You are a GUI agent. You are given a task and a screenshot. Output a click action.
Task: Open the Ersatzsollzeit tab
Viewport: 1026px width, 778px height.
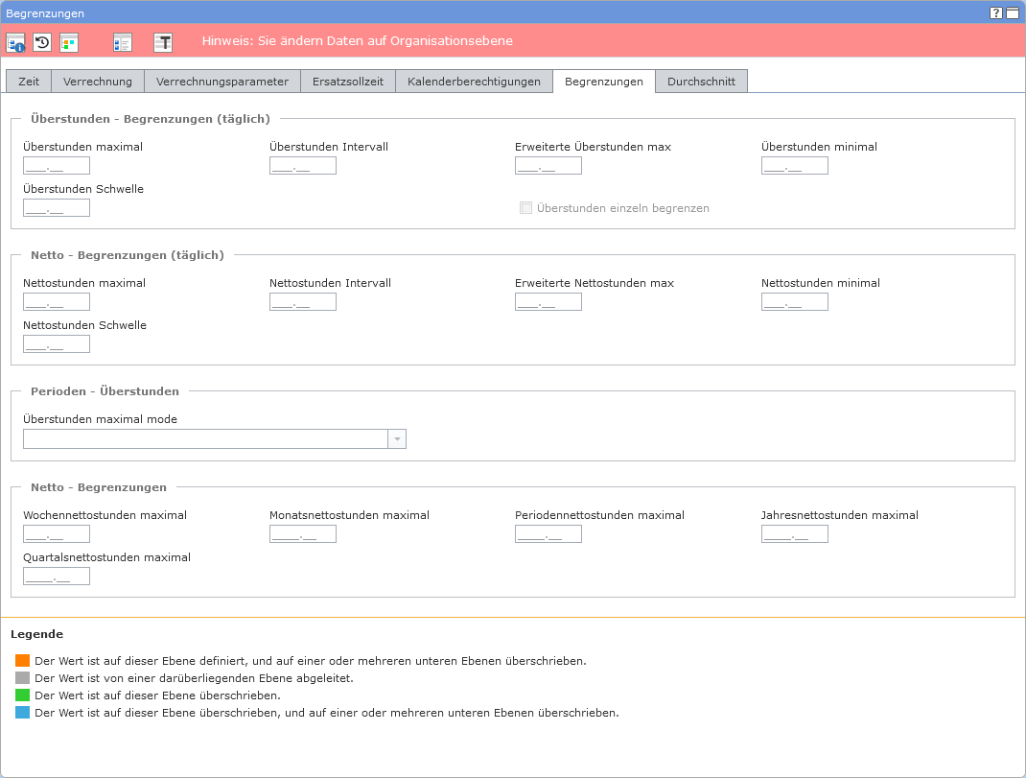(347, 82)
